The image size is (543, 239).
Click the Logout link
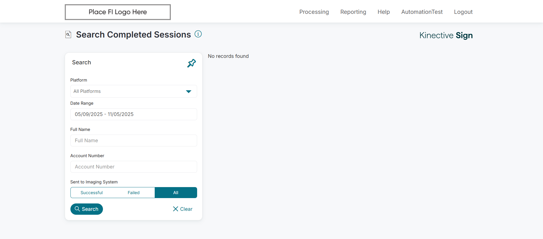(463, 12)
